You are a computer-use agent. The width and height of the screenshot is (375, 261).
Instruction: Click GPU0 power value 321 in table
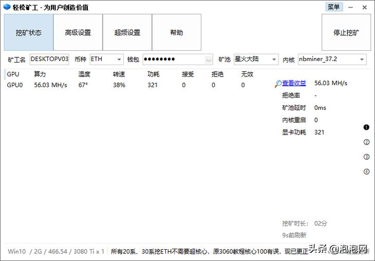click(153, 85)
